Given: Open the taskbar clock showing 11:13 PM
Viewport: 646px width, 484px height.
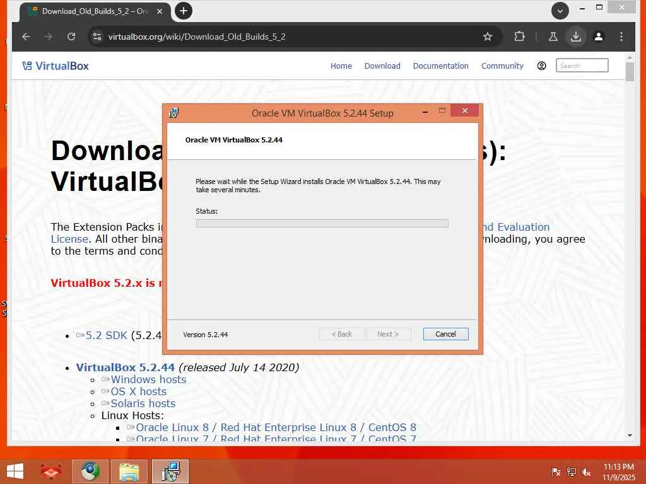Looking at the screenshot, I should [x=618, y=472].
